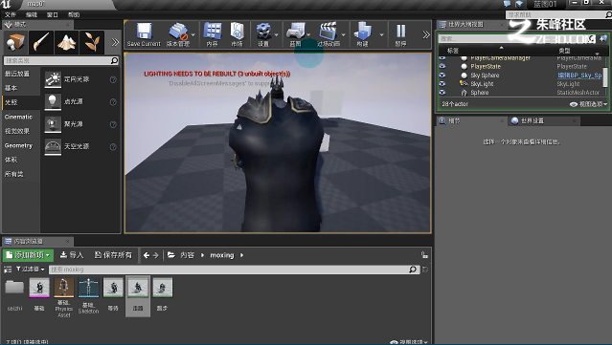Open 版本管理 source control icon
Image resolution: width=612 pixels, height=345 pixels.
pos(178,34)
